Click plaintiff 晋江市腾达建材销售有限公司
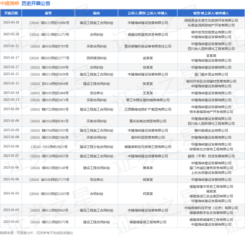The image size is (245, 235). (x=148, y=100)
